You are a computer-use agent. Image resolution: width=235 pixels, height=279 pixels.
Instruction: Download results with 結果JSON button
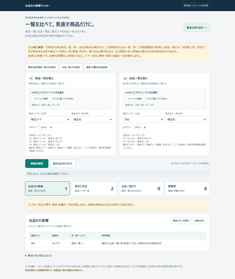coord(199,220)
